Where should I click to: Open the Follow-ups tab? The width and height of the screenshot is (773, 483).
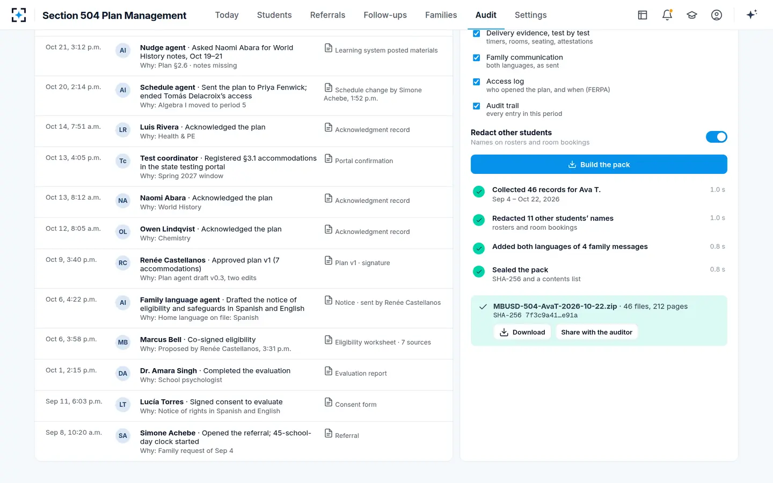point(385,15)
